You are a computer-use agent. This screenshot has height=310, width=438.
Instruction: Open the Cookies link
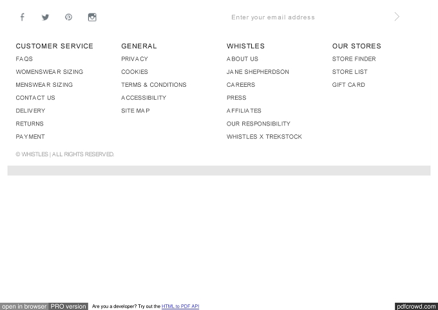coord(135,71)
